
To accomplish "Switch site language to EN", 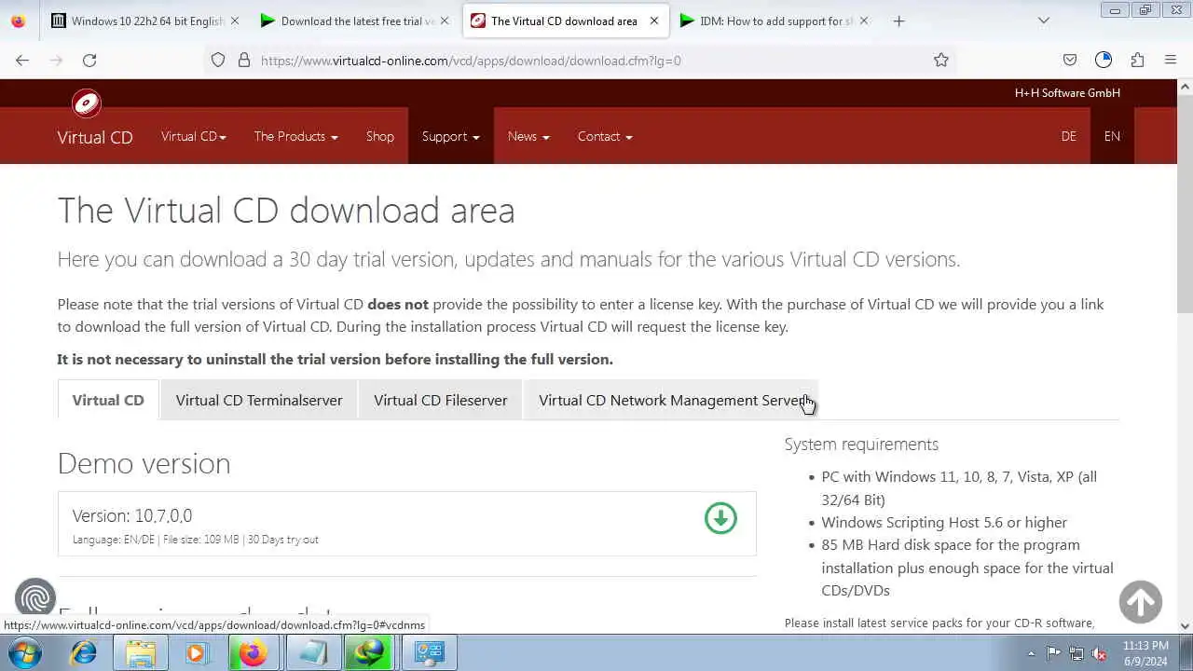I will (x=1112, y=136).
